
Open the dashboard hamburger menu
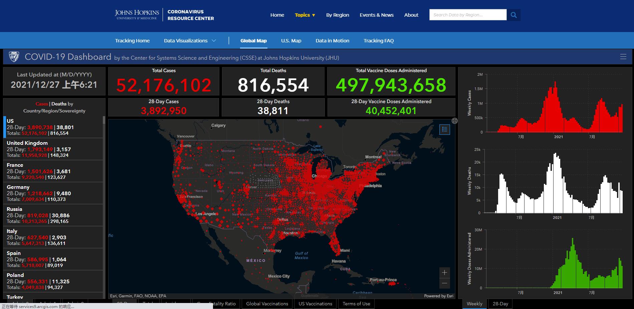coord(623,57)
